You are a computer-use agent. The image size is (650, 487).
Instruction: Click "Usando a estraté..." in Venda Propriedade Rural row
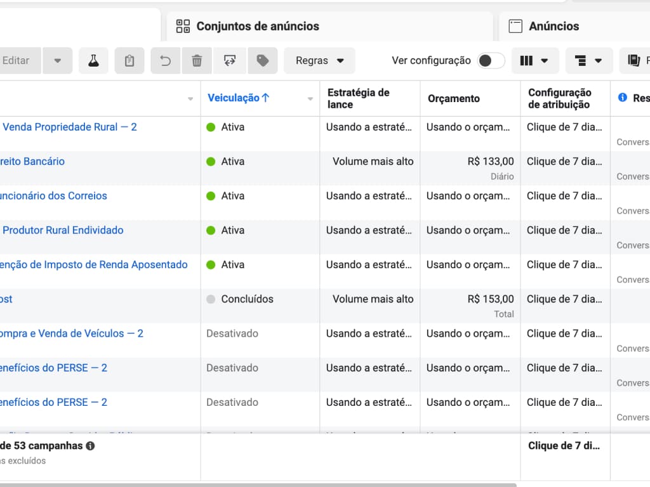click(x=369, y=127)
